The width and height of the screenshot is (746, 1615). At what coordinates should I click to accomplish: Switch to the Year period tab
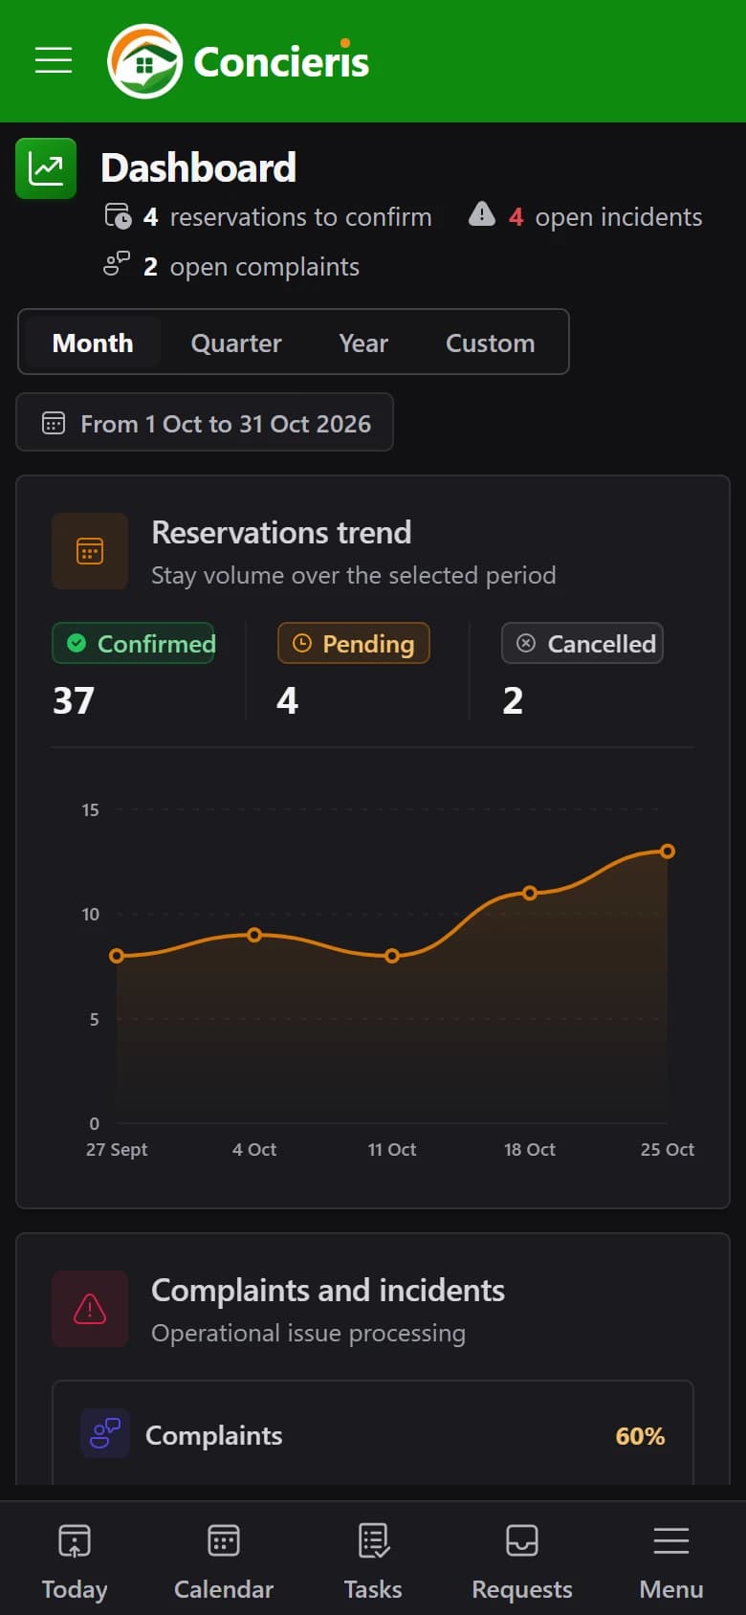363,343
